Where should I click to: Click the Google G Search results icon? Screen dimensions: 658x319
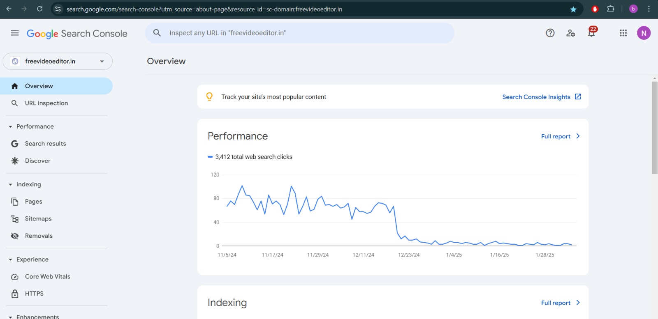[15, 144]
